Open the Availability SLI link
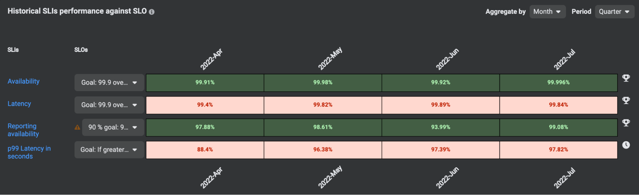This screenshot has width=639, height=195. coord(23,81)
